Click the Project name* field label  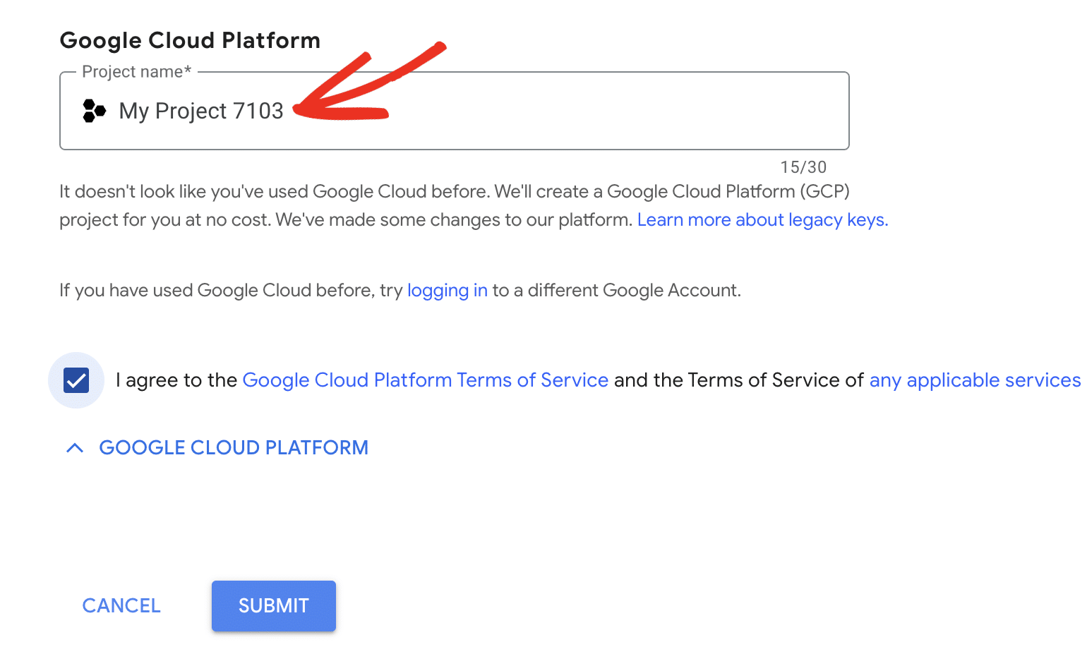click(x=137, y=71)
